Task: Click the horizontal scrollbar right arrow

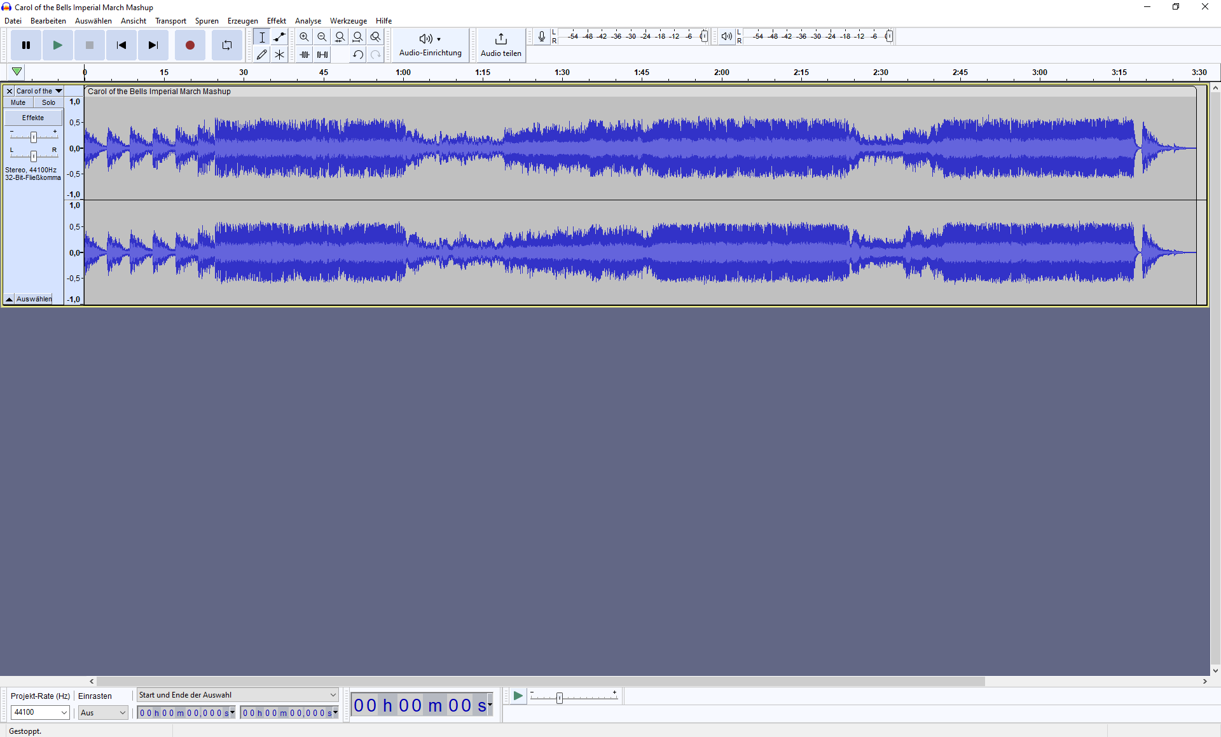Action: coord(1204,681)
